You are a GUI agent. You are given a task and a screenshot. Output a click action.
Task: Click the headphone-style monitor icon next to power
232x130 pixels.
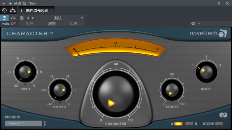(13, 18)
